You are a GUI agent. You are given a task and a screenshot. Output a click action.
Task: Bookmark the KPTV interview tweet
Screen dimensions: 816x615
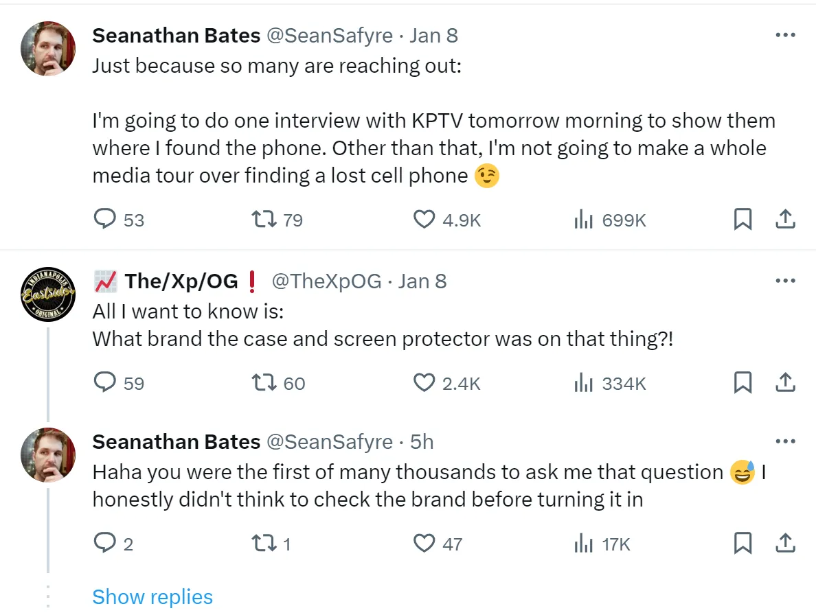click(x=742, y=220)
